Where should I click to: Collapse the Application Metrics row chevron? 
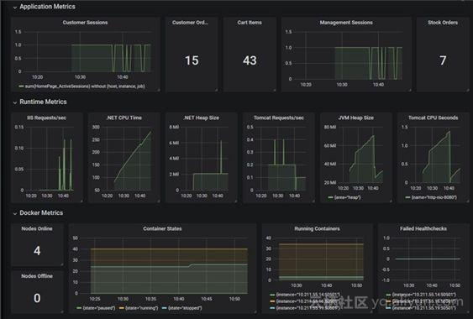pyautogui.click(x=15, y=8)
